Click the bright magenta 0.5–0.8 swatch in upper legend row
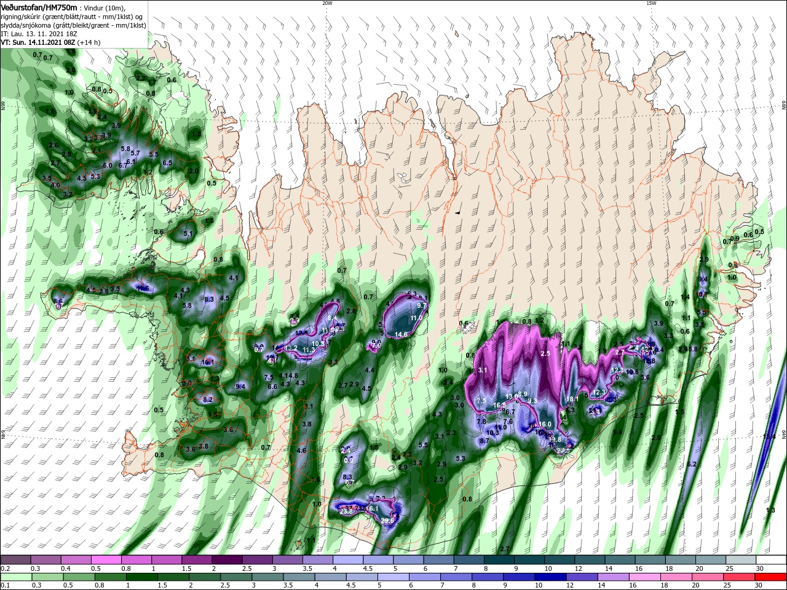 [106, 560]
